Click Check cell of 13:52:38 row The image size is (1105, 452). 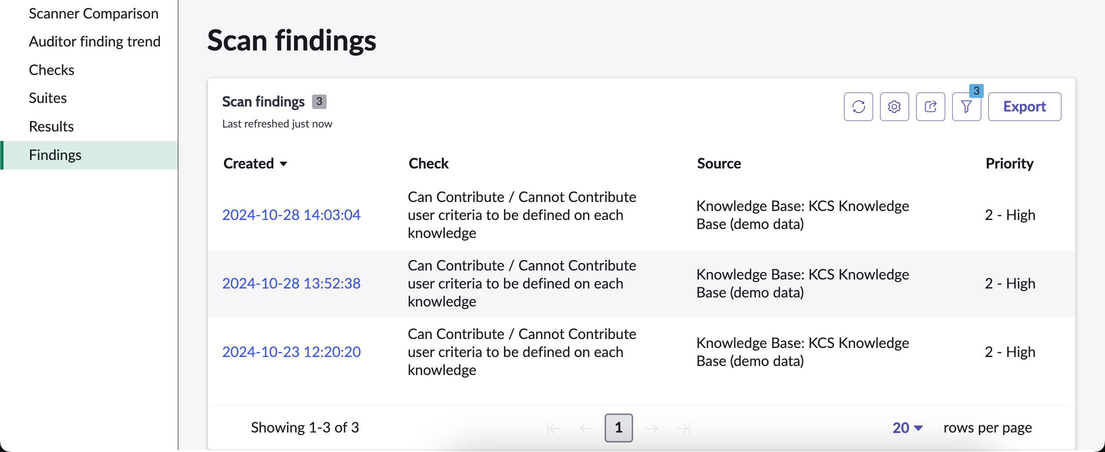(x=522, y=283)
